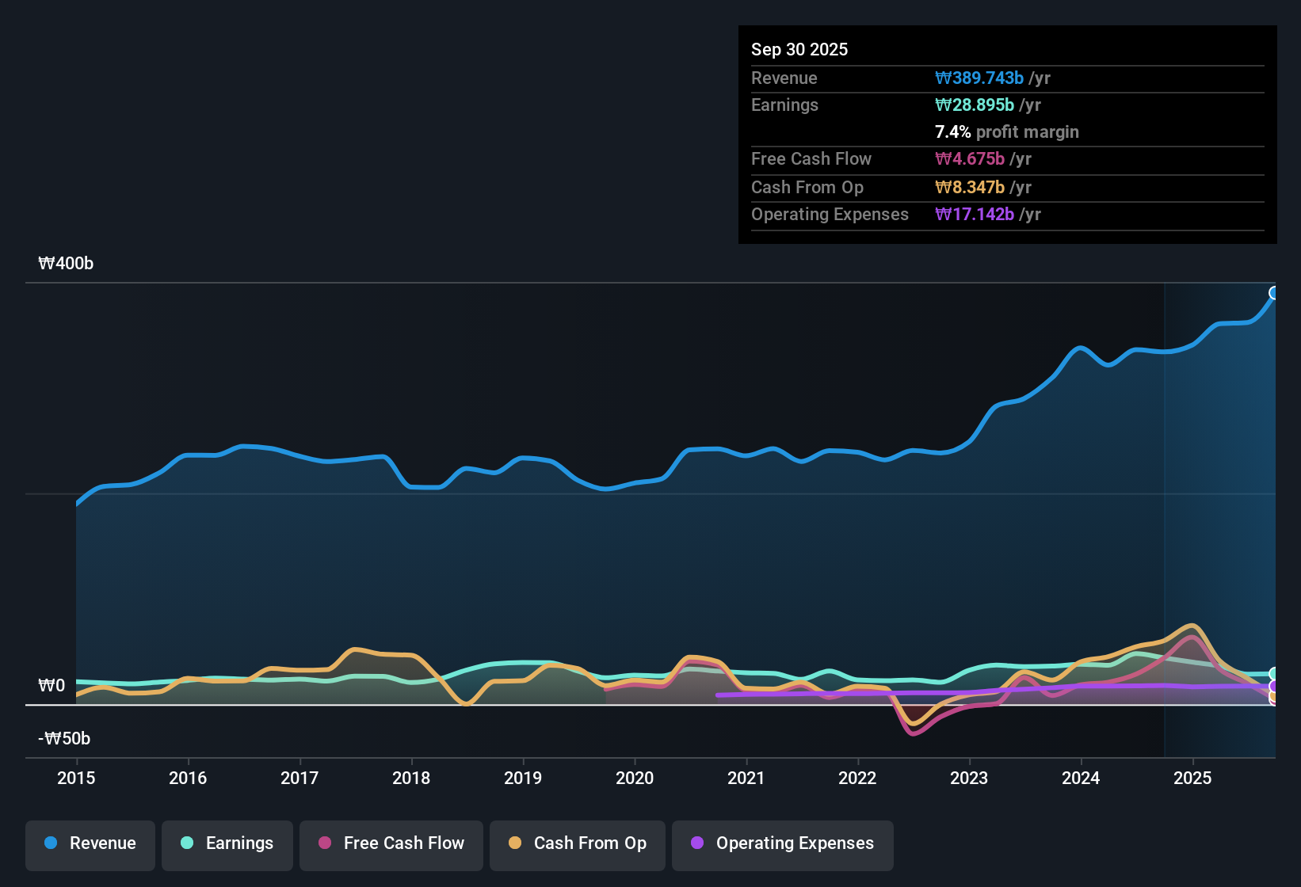Select the Revenue endpoint marker on the chart
The height and width of the screenshot is (887, 1301).
(x=1274, y=293)
